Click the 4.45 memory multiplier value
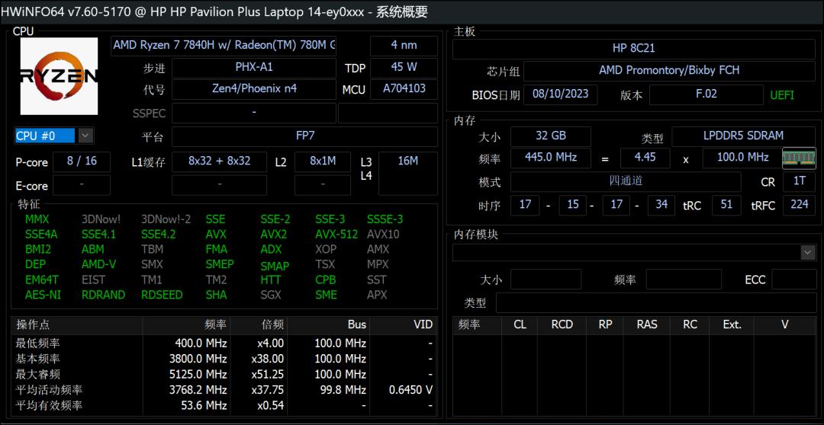Image resolution: width=824 pixels, height=425 pixels. 645,158
